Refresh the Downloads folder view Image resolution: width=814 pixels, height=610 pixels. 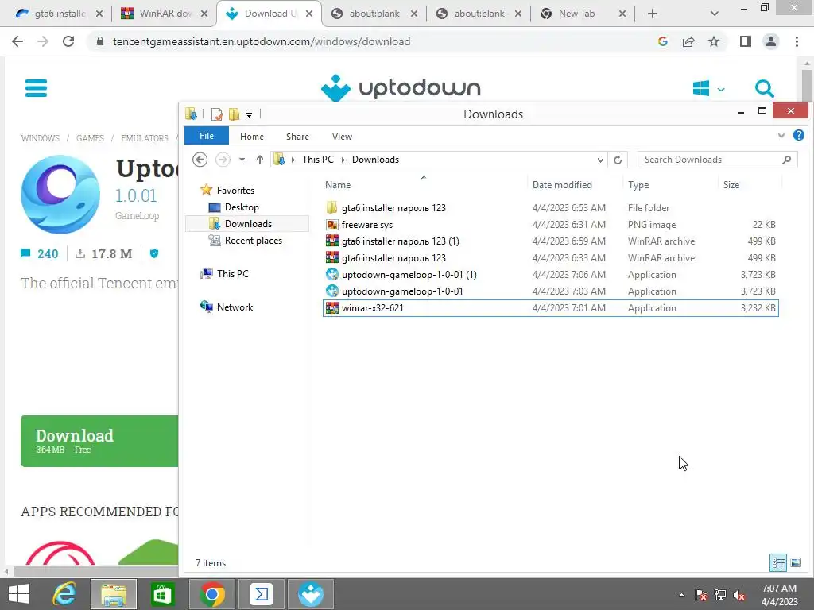(617, 160)
